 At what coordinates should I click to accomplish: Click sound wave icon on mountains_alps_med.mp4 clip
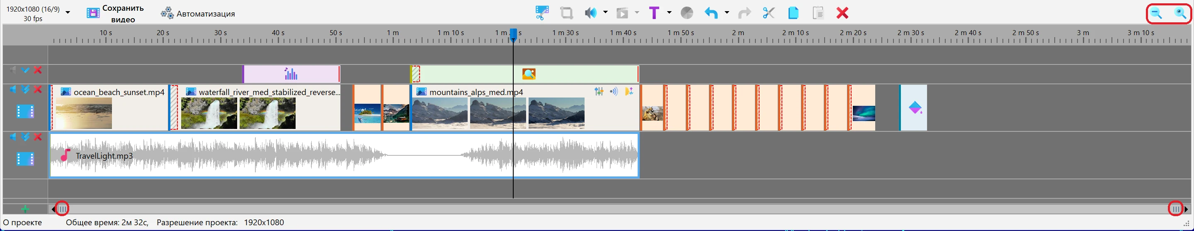coord(614,91)
